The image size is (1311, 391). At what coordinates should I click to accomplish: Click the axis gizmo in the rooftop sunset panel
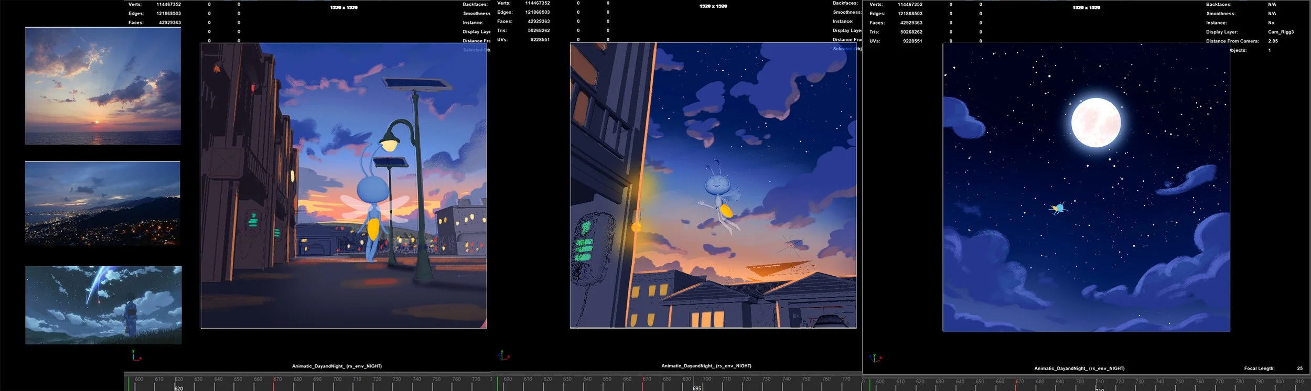point(504,355)
